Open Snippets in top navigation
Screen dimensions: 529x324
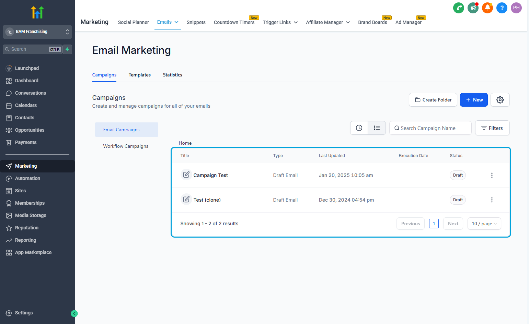[x=196, y=22]
